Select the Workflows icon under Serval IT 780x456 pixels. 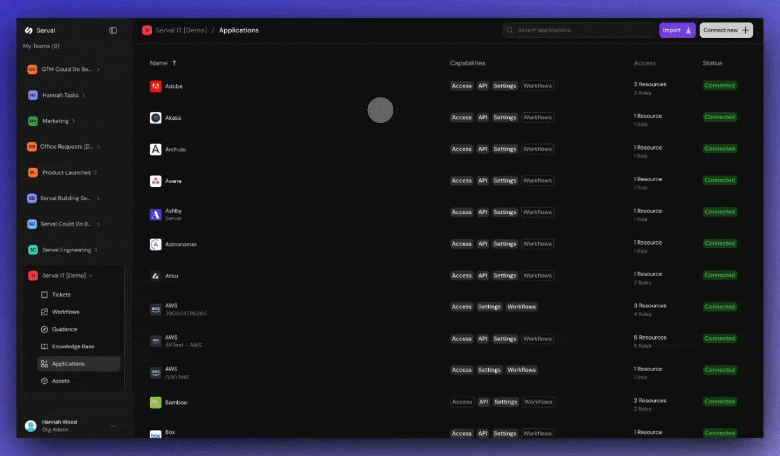click(x=44, y=312)
